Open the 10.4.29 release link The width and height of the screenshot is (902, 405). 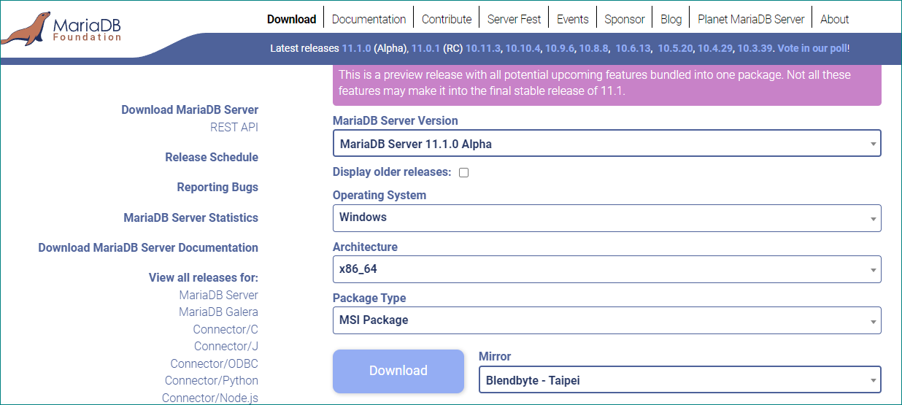tap(714, 48)
